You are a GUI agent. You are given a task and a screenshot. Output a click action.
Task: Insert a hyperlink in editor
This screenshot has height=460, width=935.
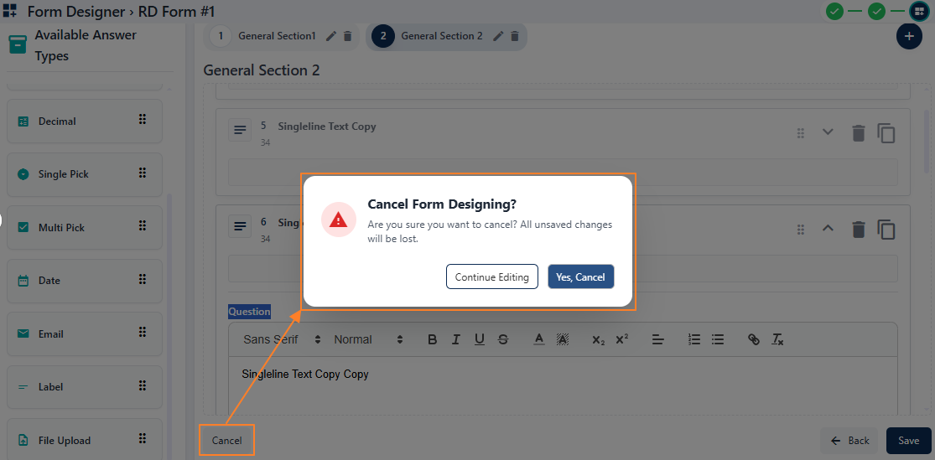(754, 339)
